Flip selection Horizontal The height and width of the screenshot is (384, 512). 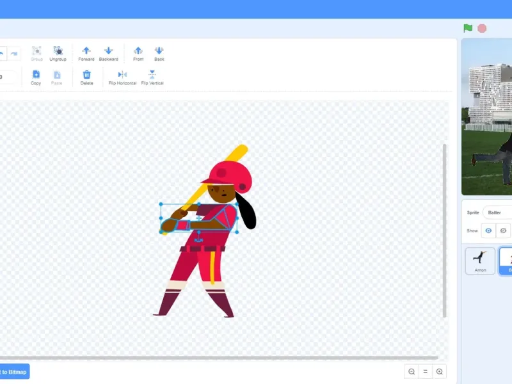click(122, 77)
